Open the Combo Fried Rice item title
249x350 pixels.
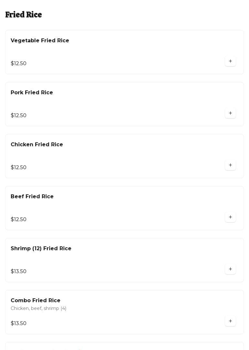point(36,301)
